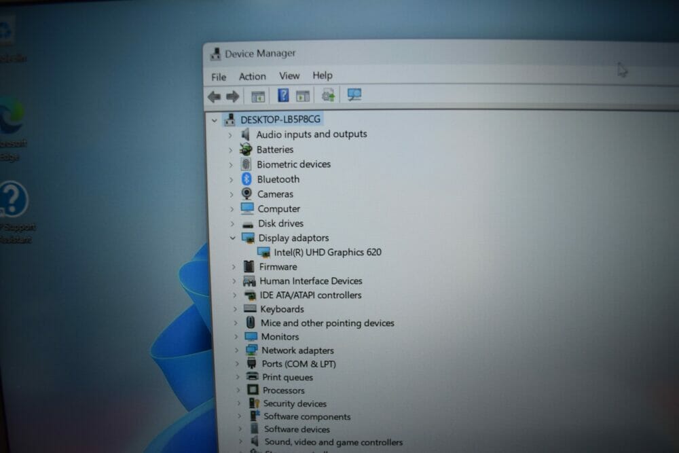Click the Batteries category icon
The image size is (679, 453).
tap(246, 149)
